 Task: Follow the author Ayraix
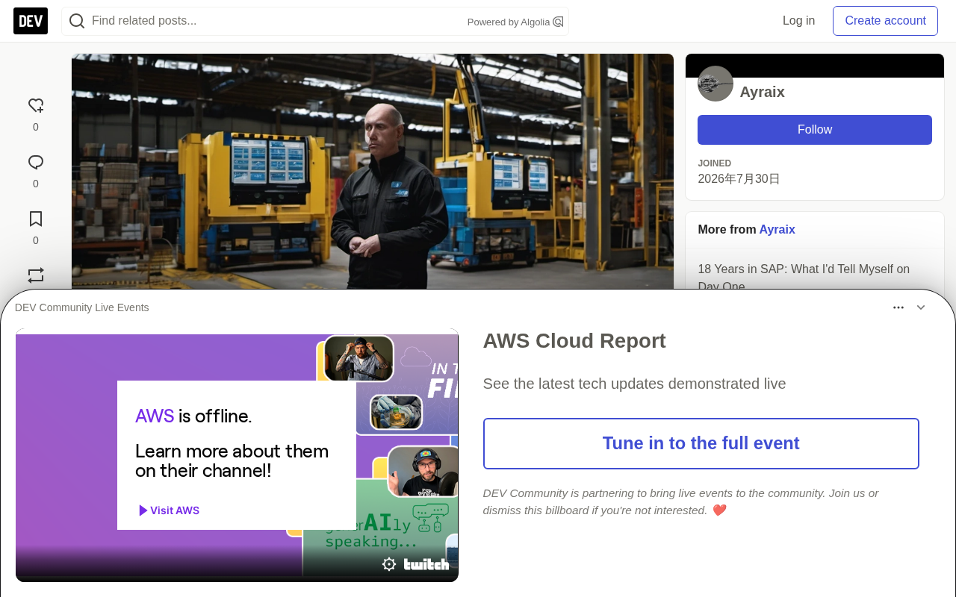pyautogui.click(x=815, y=130)
